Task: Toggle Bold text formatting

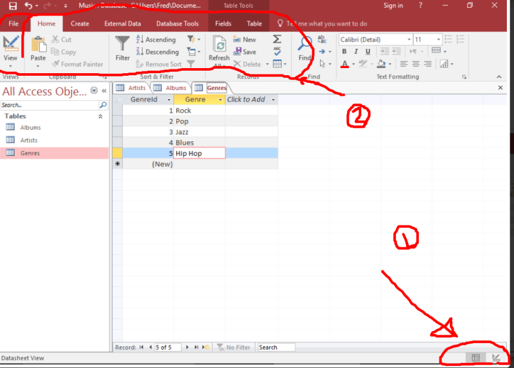Action: tap(344, 51)
